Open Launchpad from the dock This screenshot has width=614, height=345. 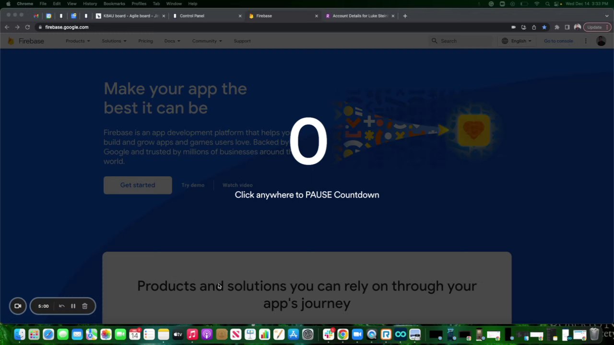[x=34, y=334]
